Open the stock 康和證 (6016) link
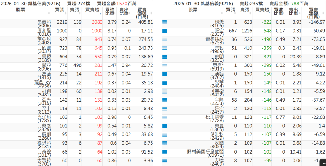The width and height of the screenshot is (326, 166). 44,32
